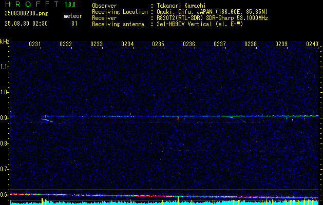Click the 1.1 kHz axis label
The width and height of the screenshot is (323, 205).
[5, 67]
